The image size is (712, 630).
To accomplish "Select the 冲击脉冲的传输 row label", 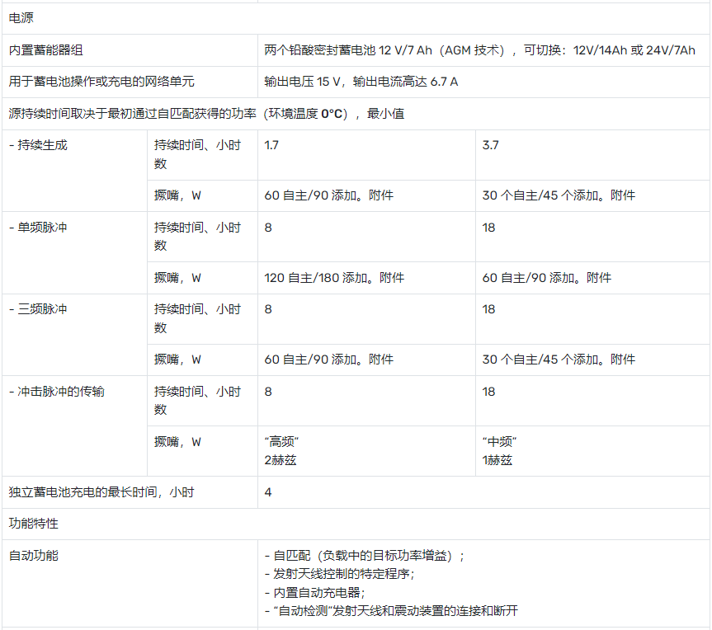I will pyautogui.click(x=56, y=392).
